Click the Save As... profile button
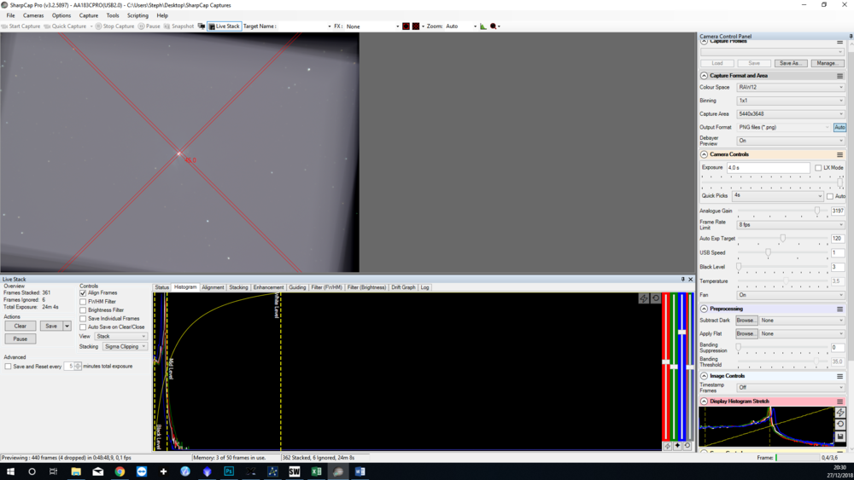854x480 pixels. 790,63
